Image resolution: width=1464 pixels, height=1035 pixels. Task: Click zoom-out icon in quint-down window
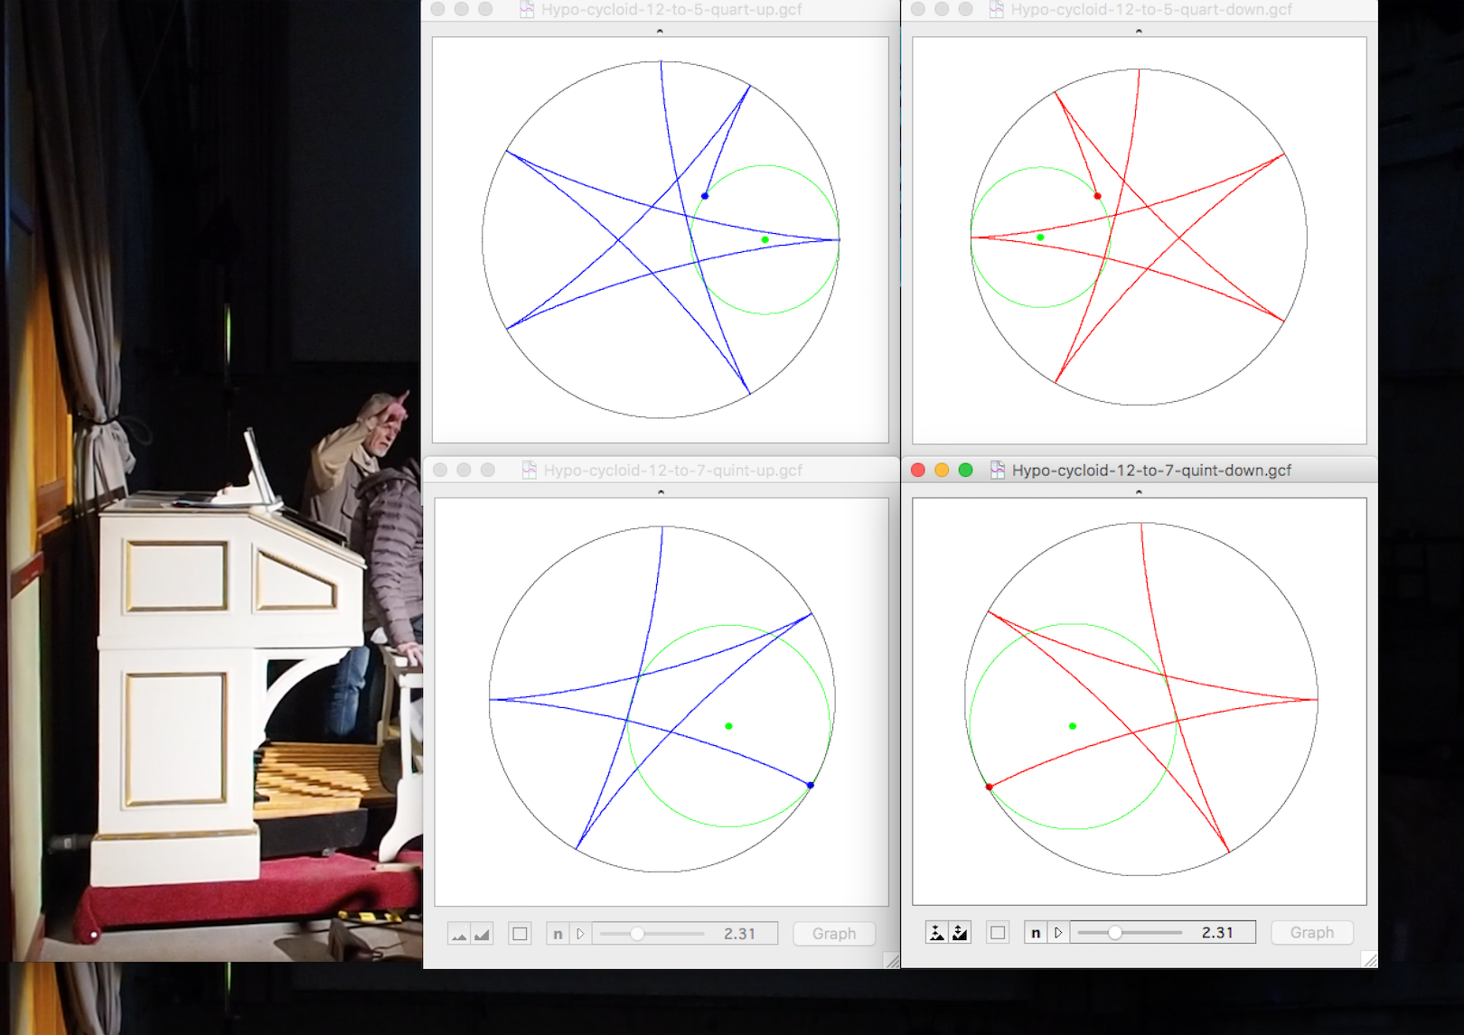tap(960, 933)
